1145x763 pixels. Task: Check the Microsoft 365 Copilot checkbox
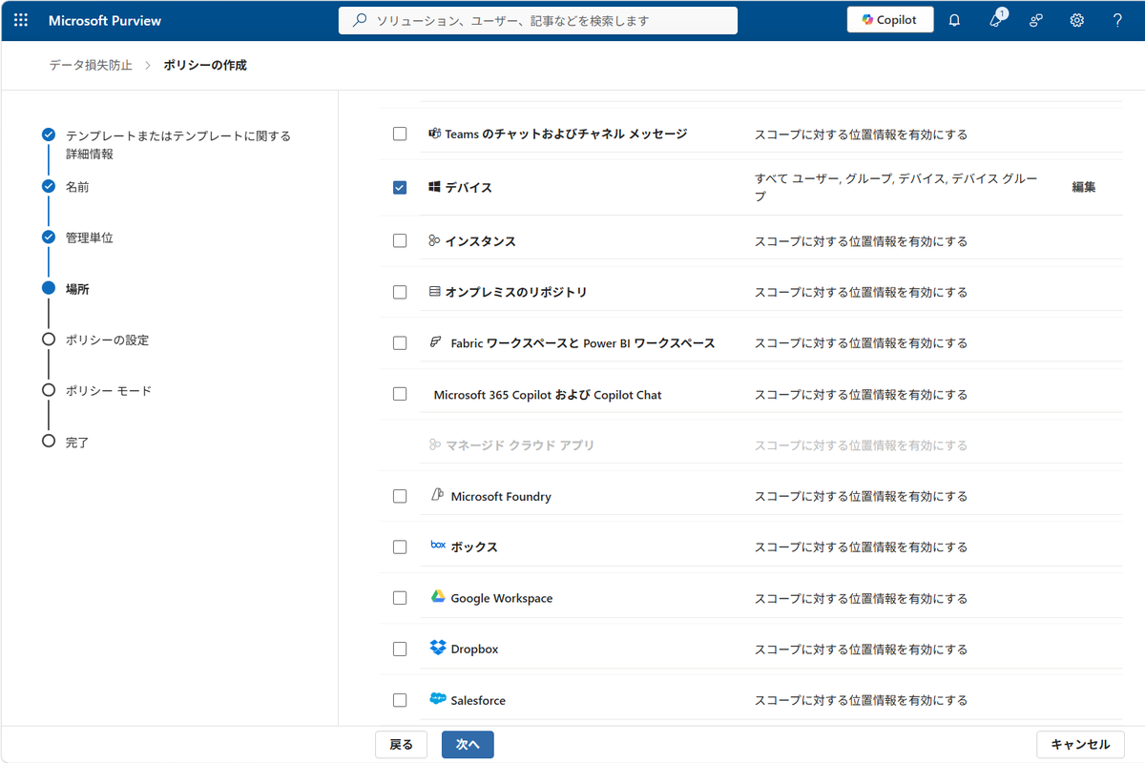coord(400,394)
